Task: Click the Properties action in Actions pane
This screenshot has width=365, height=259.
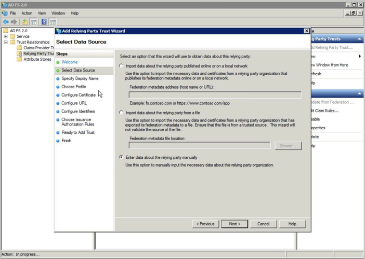Action: click(318, 128)
